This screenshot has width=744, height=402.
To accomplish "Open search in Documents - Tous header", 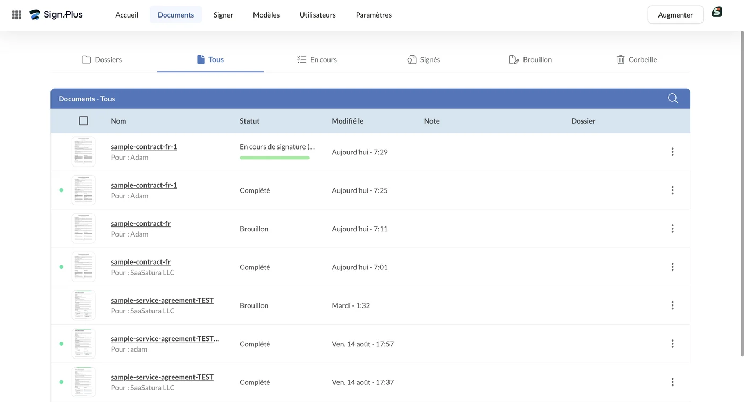I will (x=673, y=99).
